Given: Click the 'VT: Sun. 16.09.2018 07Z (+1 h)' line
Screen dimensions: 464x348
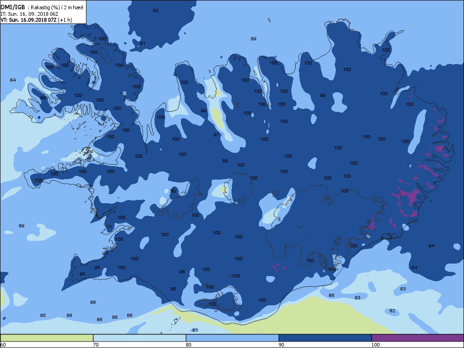Looking at the screenshot, I should coord(36,20).
